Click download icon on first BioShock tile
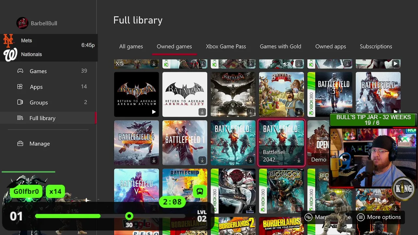This screenshot has height=235, width=418. [x=299, y=209]
